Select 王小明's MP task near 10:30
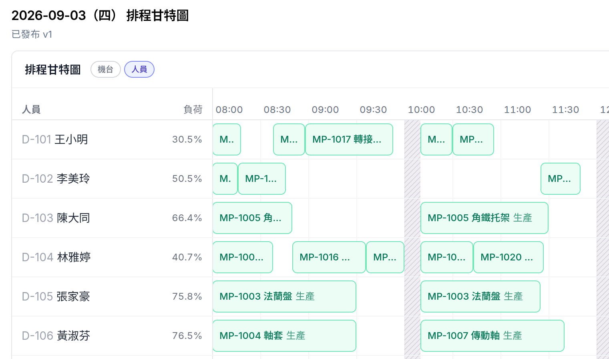This screenshot has width=609, height=359. pyautogui.click(x=473, y=139)
